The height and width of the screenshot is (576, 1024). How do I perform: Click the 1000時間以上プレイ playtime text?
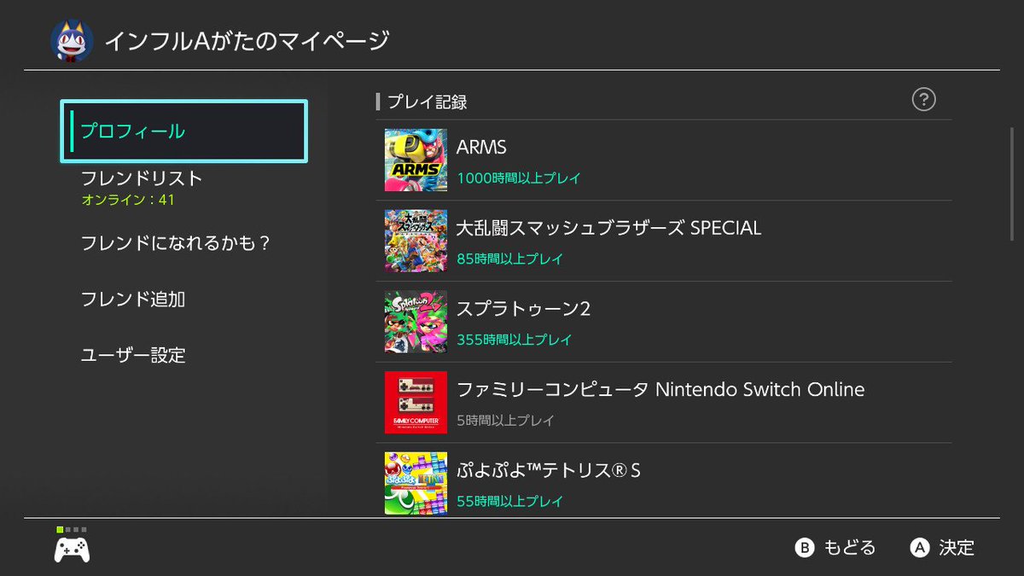519,178
